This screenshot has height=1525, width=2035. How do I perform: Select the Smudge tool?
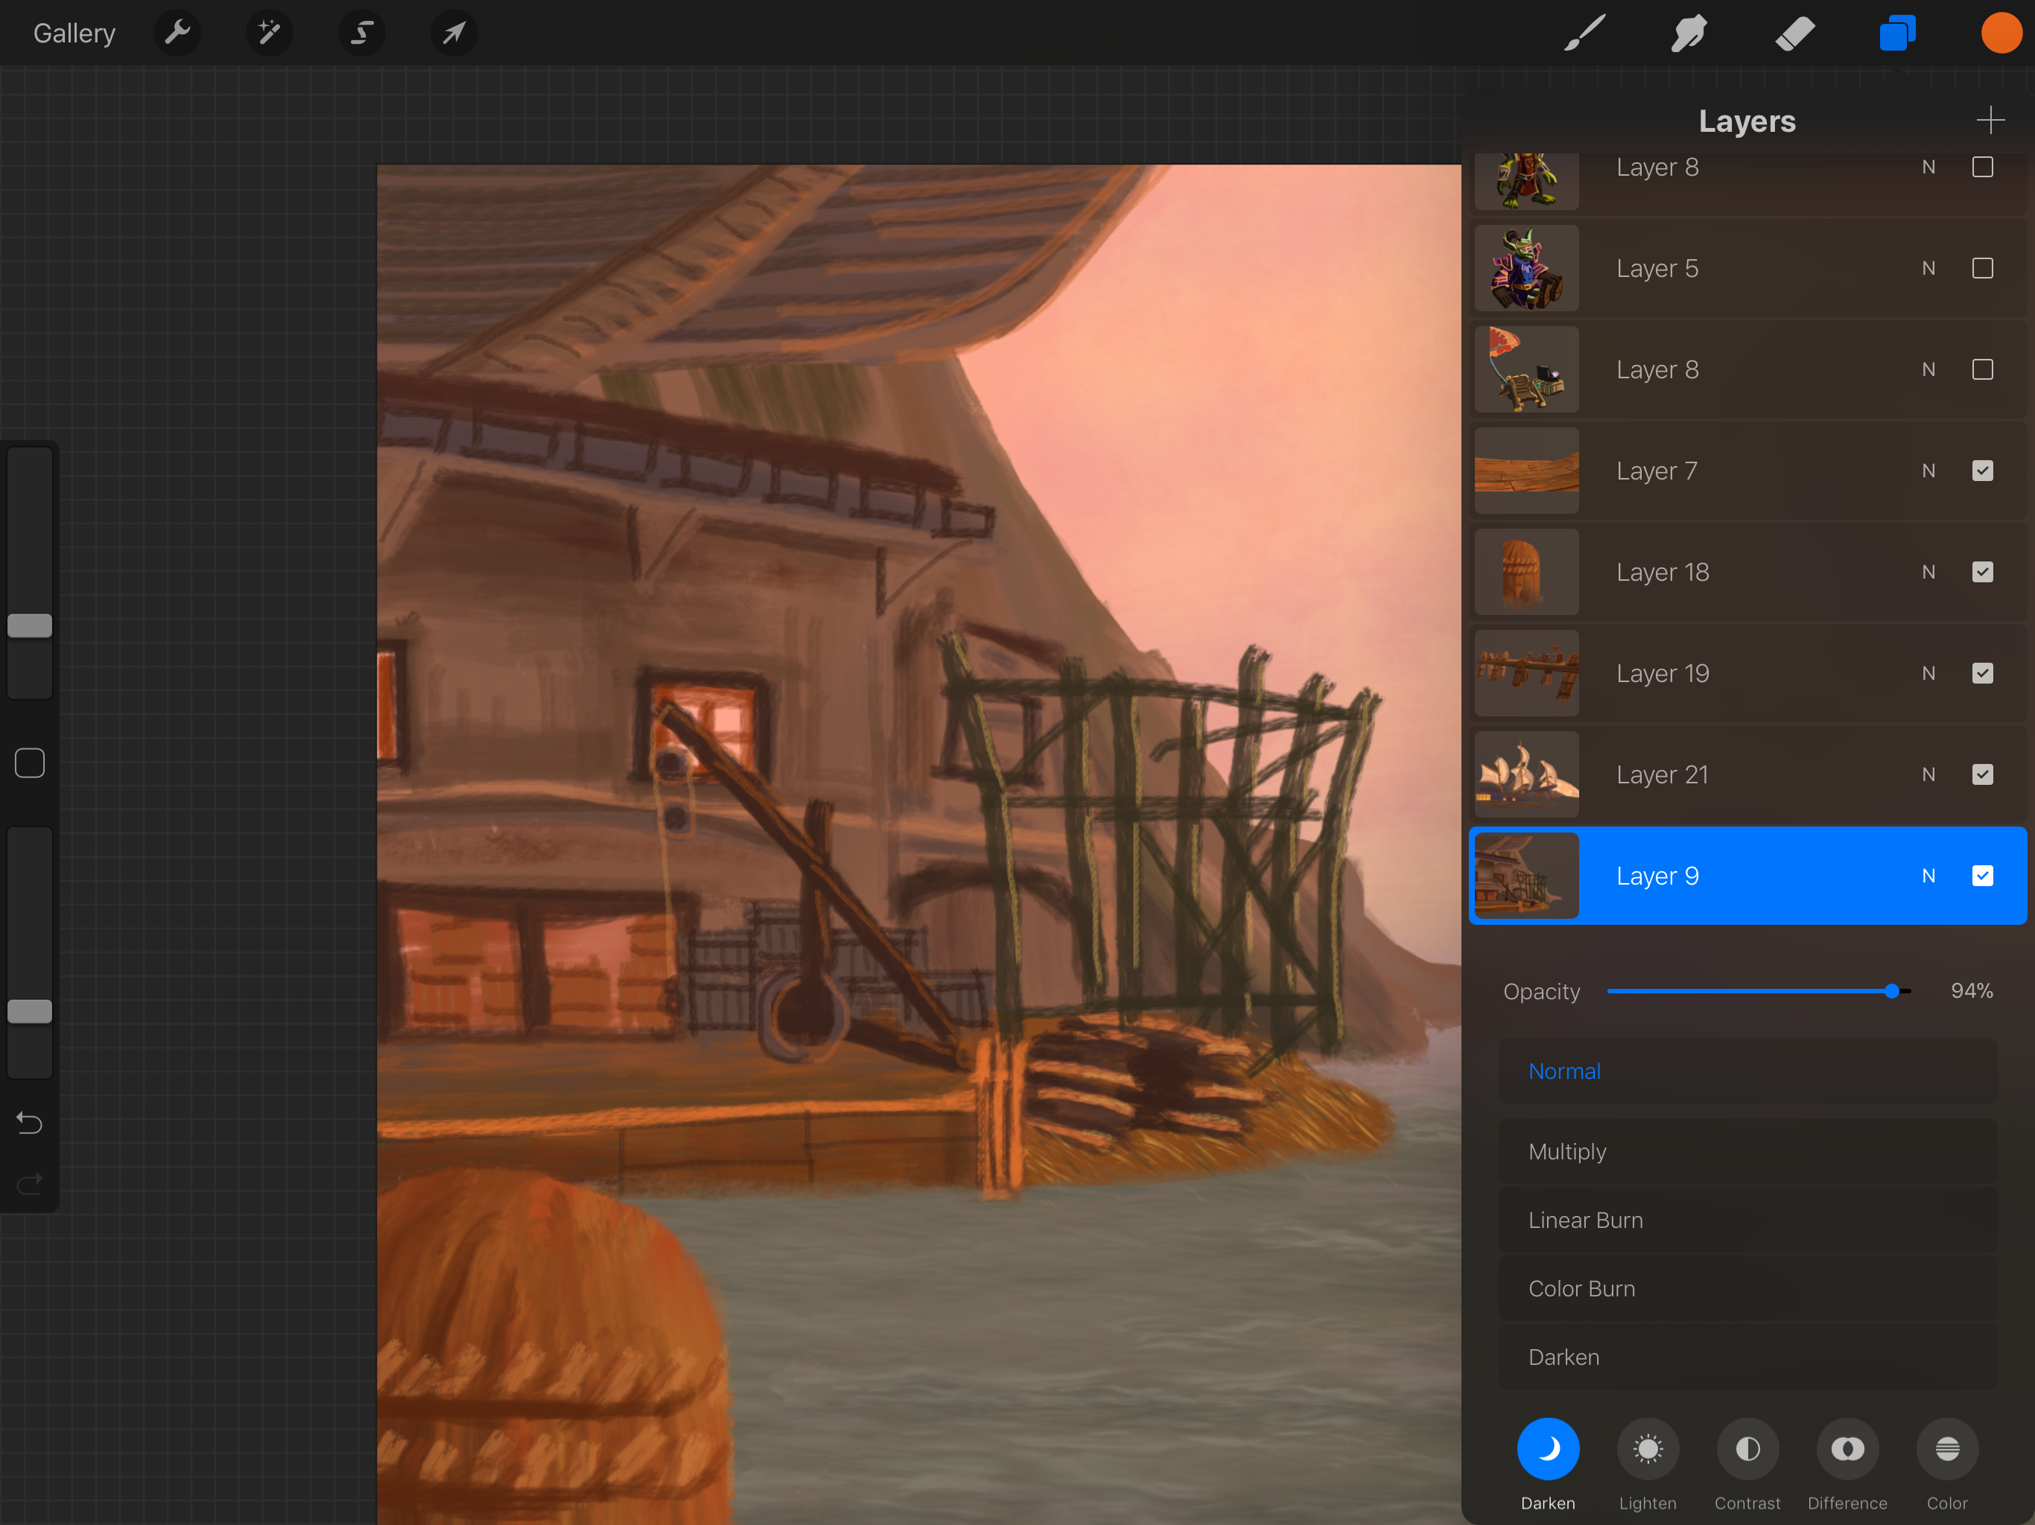1689,33
